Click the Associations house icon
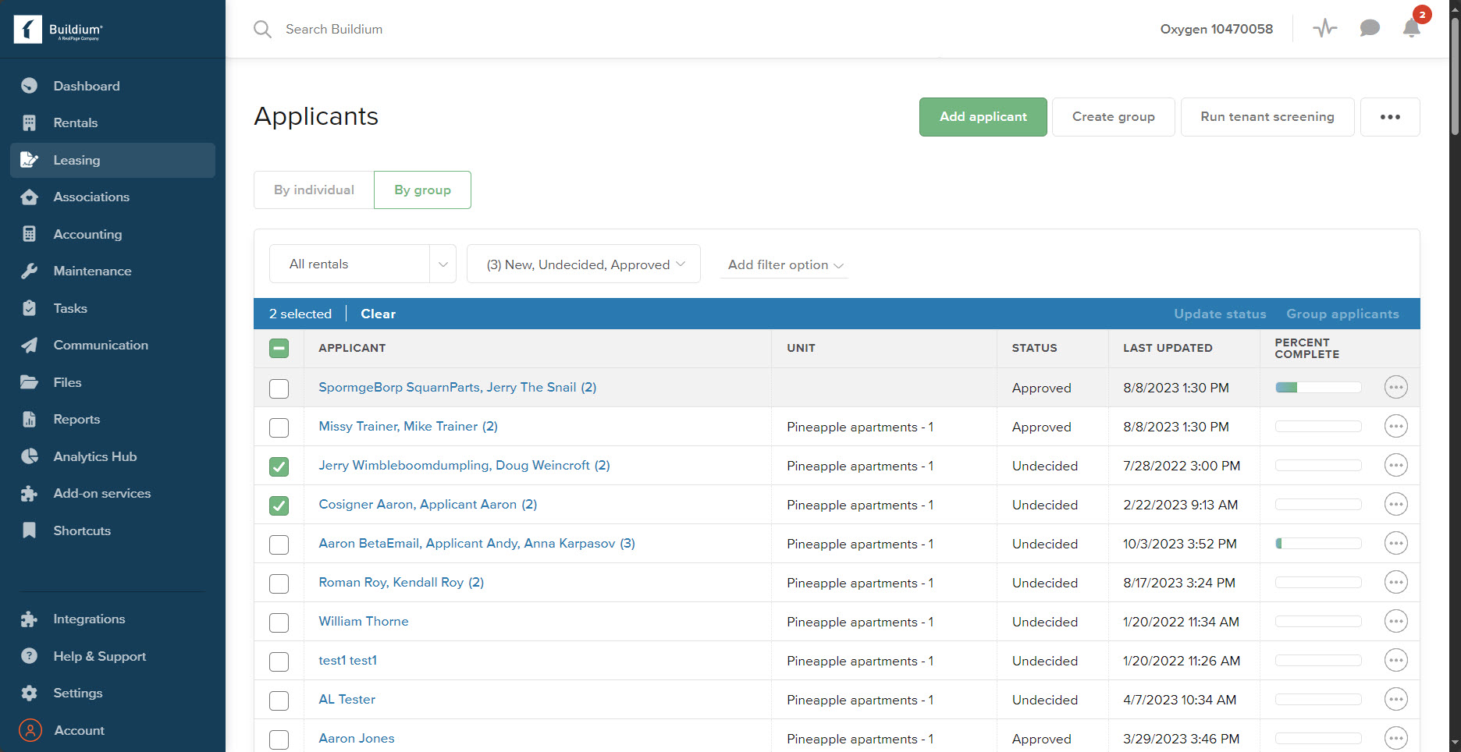The height and width of the screenshot is (752, 1461). coord(30,197)
